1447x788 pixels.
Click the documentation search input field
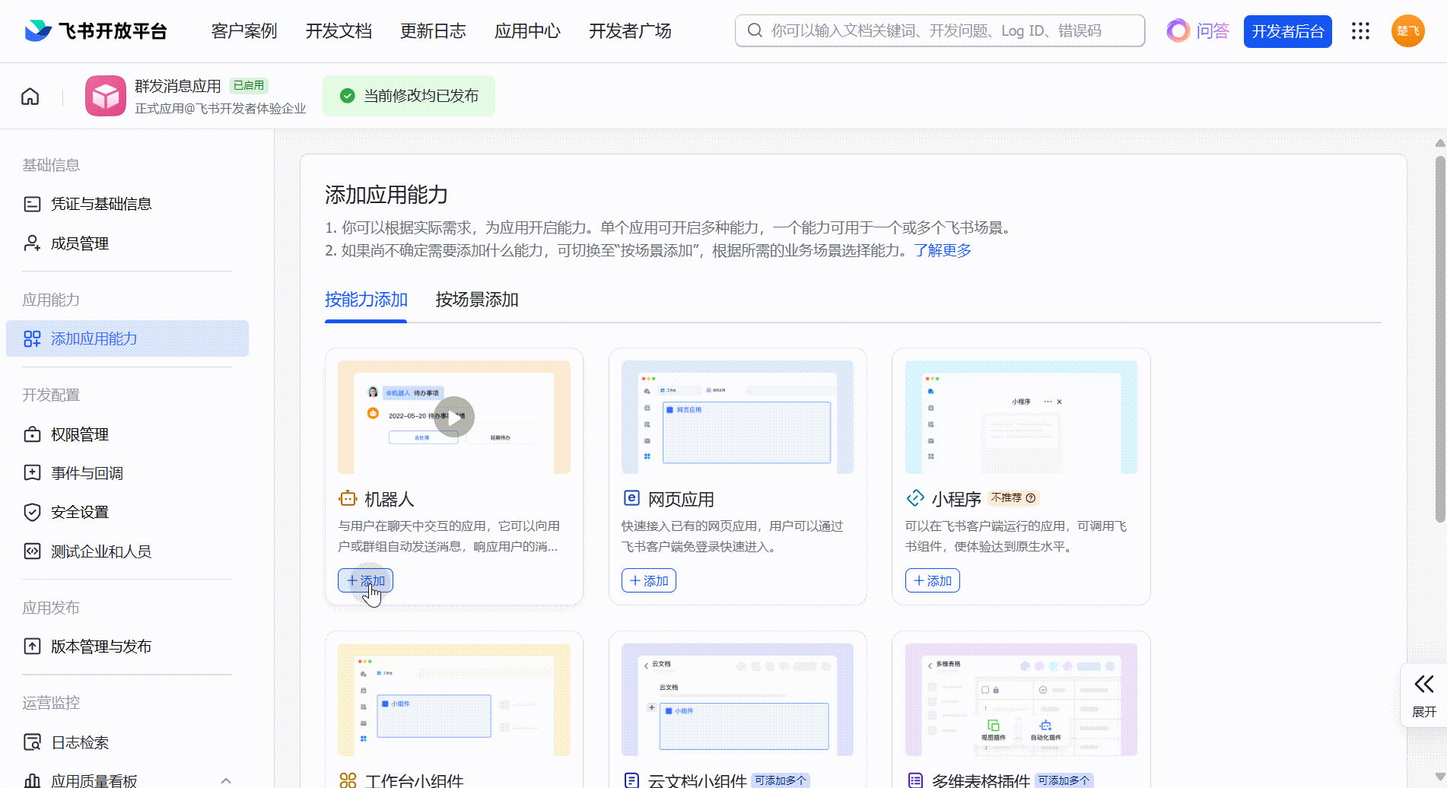(x=951, y=31)
